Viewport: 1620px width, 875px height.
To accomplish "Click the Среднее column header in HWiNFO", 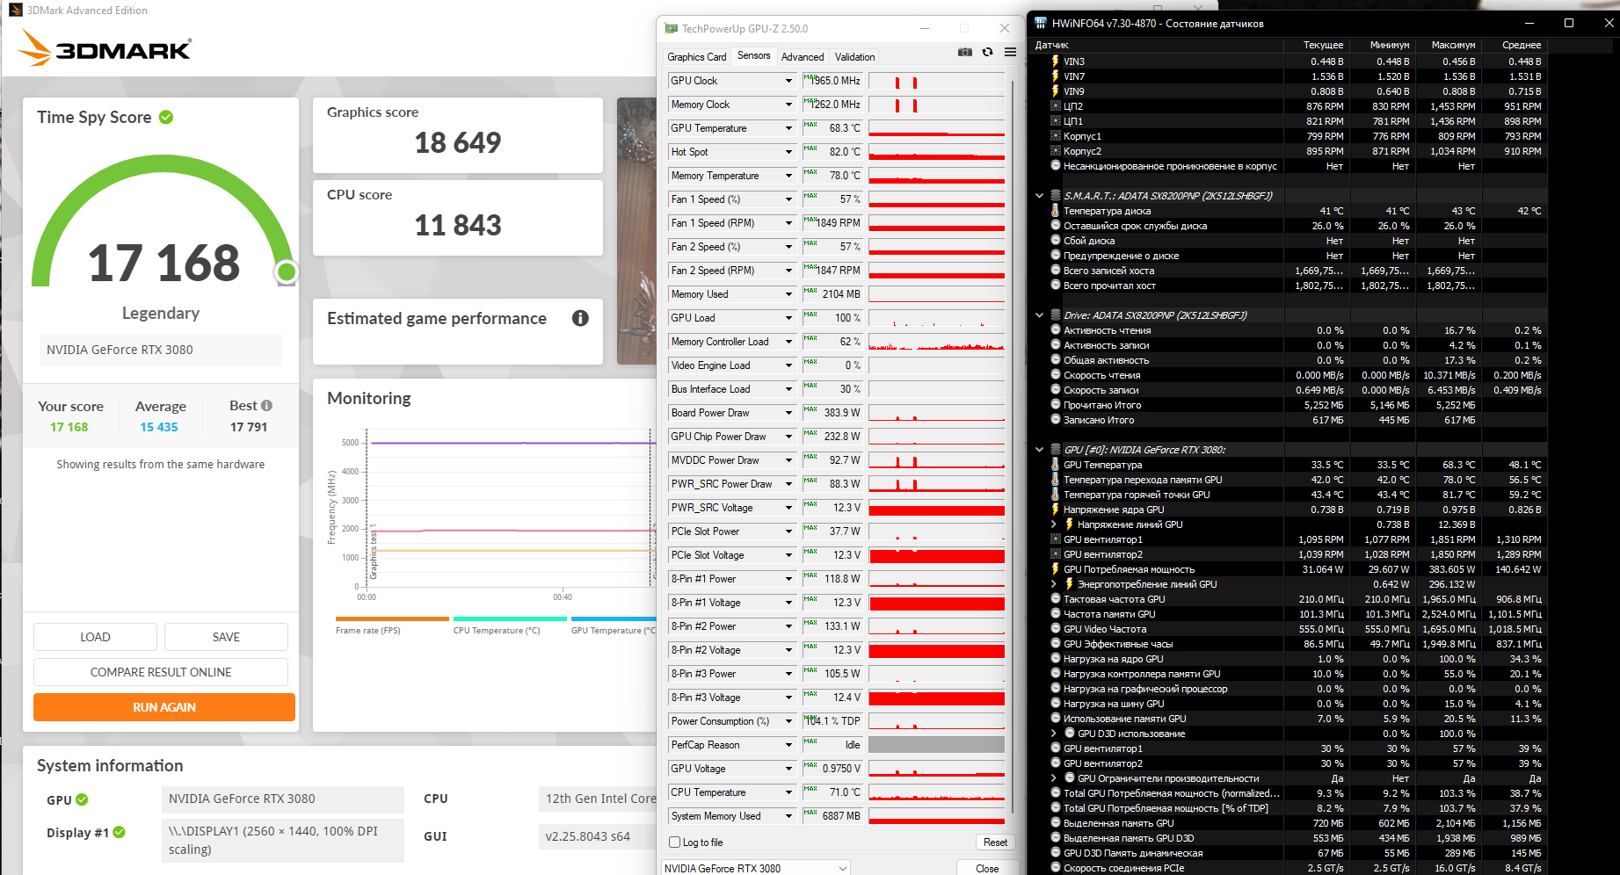I will pyautogui.click(x=1514, y=45).
